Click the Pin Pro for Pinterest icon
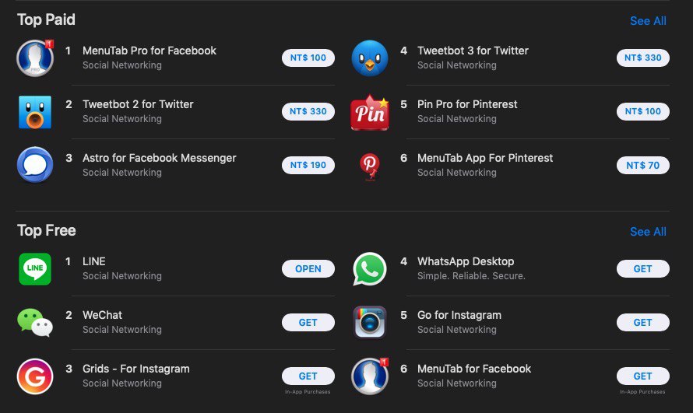Image resolution: width=693 pixels, height=413 pixels. point(370,112)
